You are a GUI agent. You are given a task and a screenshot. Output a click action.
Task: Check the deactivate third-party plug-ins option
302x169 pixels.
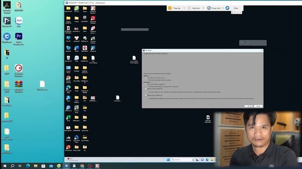point(146,78)
